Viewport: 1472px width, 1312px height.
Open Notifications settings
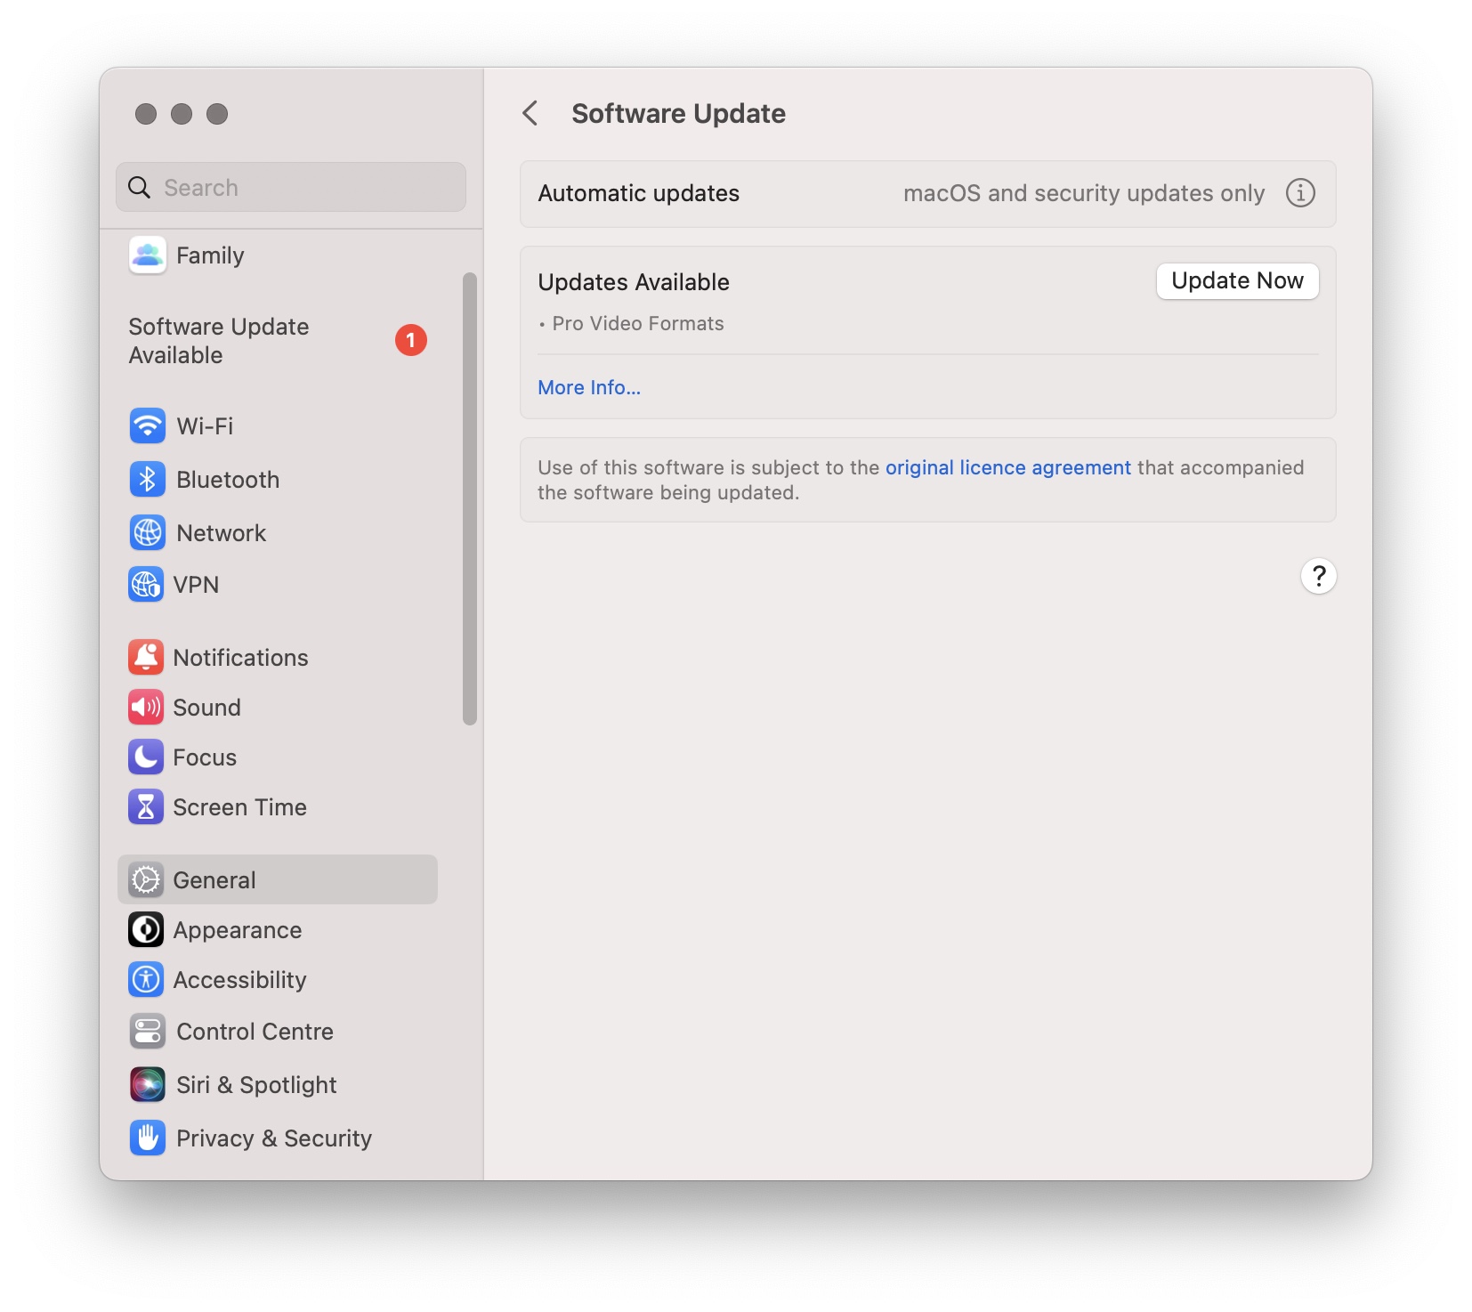(147, 657)
